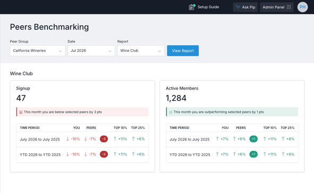Click 'July 2026 to July 2025' in Signup table
The width and height of the screenshot is (314, 193).
tap(40, 139)
